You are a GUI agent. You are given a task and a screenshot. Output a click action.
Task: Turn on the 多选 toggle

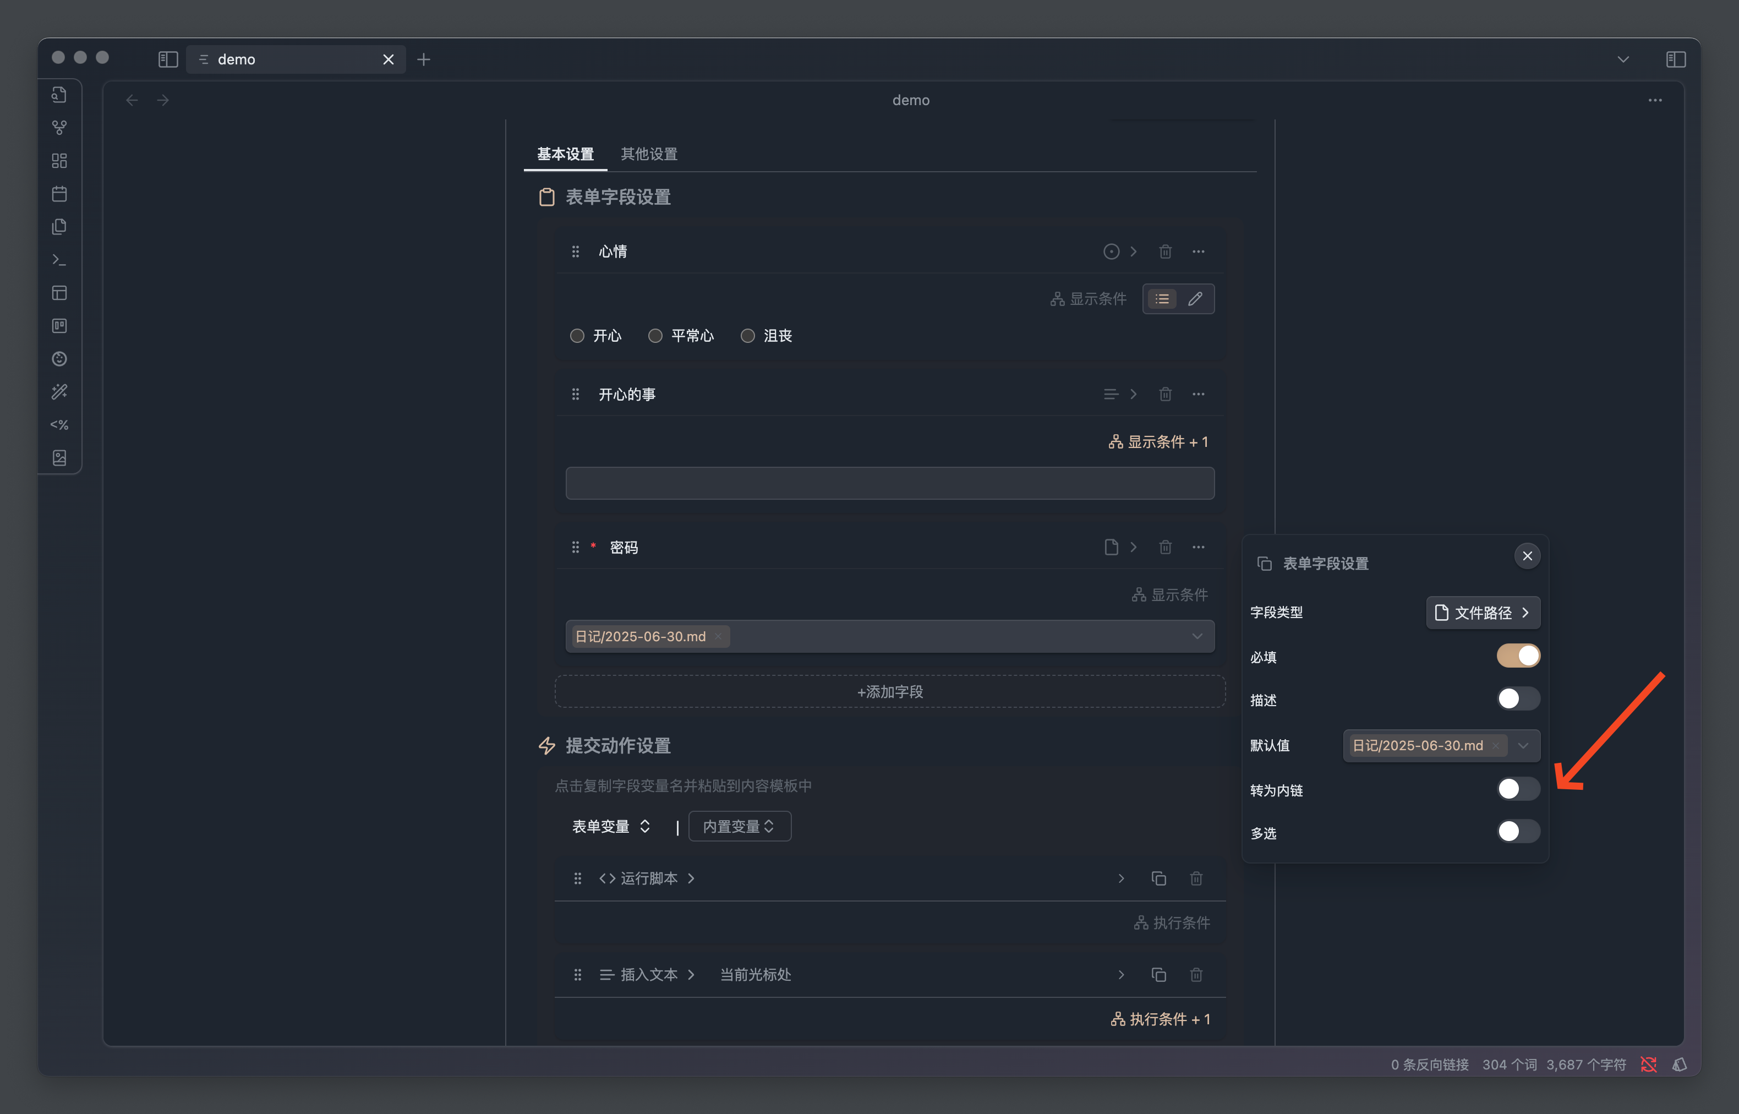point(1518,832)
